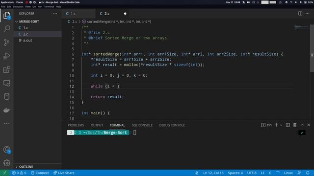Open the Search view
The width and height of the screenshot is (314, 176).
coord(6,29)
